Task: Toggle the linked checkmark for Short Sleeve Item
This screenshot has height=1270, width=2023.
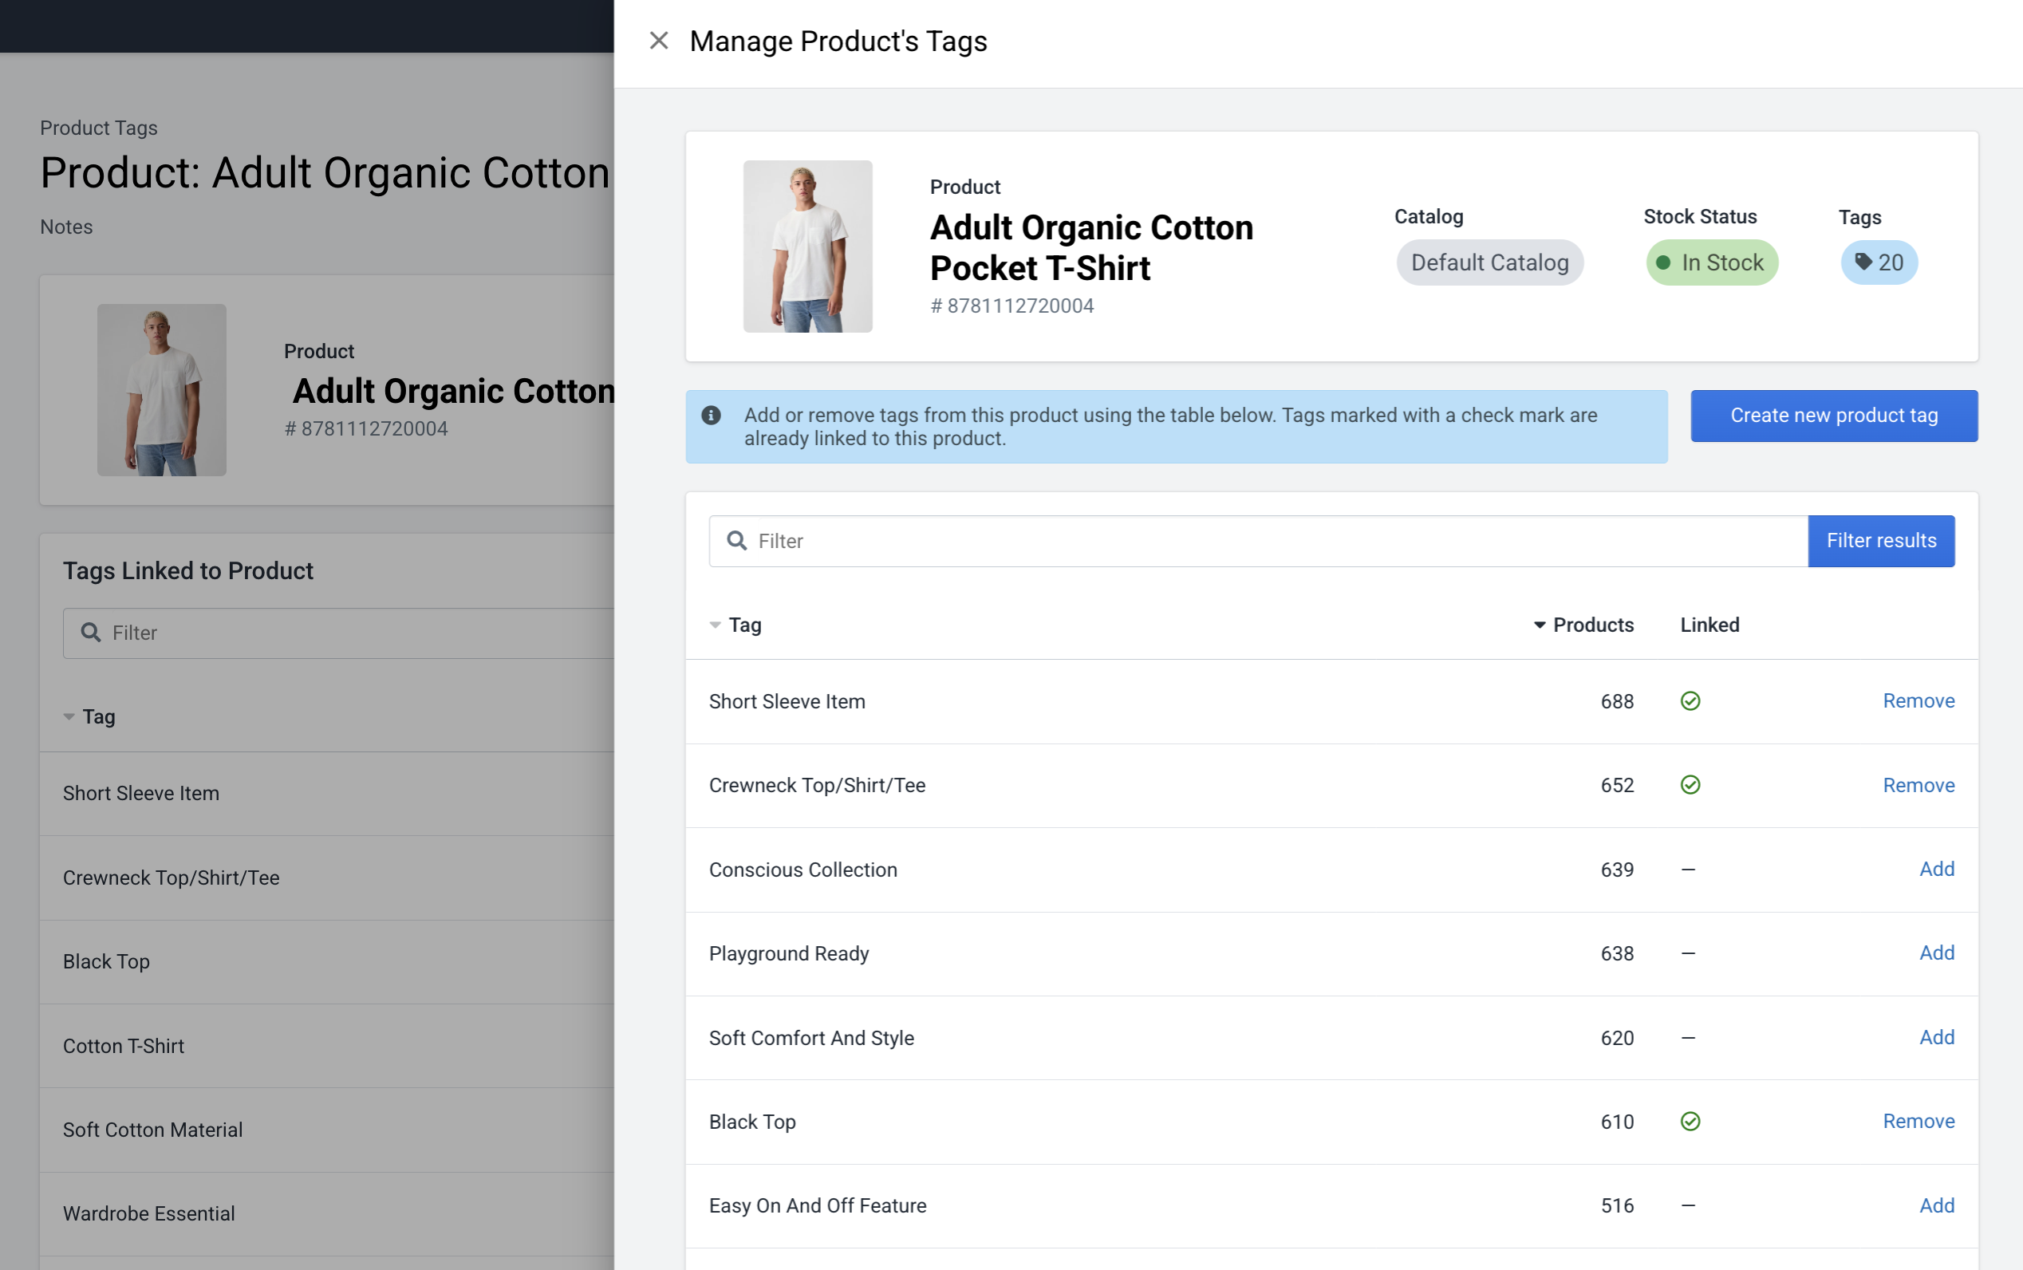Action: (1690, 700)
